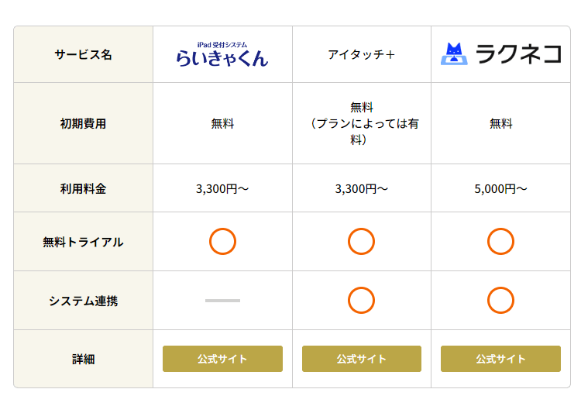The width and height of the screenshot is (581, 396).
Task: Select the 初期費用 row header
Action: (x=84, y=123)
